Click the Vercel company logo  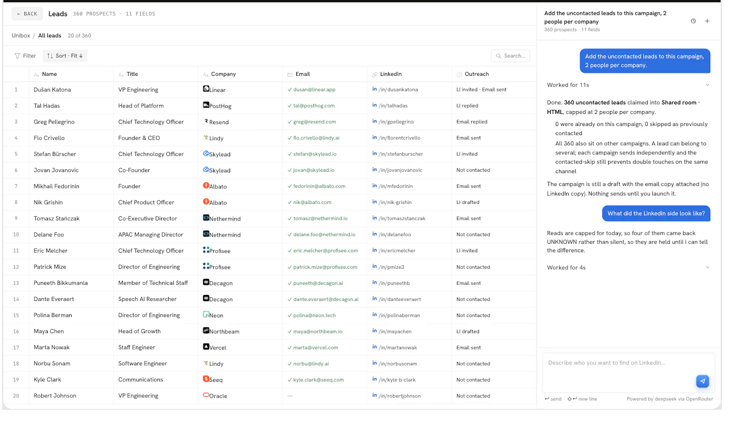click(x=206, y=346)
